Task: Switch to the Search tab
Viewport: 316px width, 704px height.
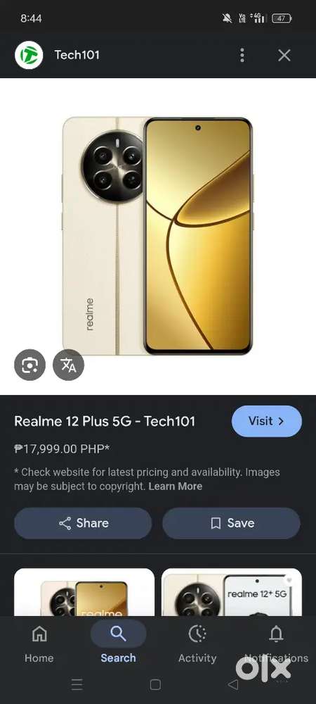Action: coord(118,643)
